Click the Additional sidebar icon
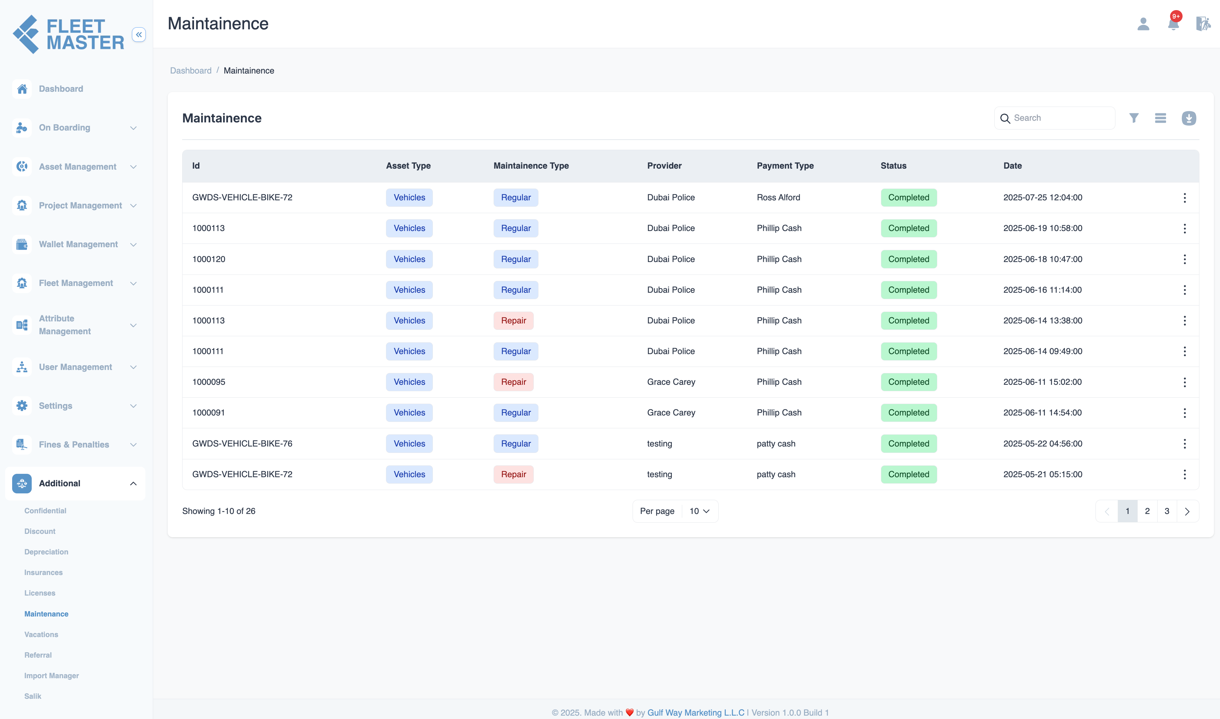 coord(22,483)
